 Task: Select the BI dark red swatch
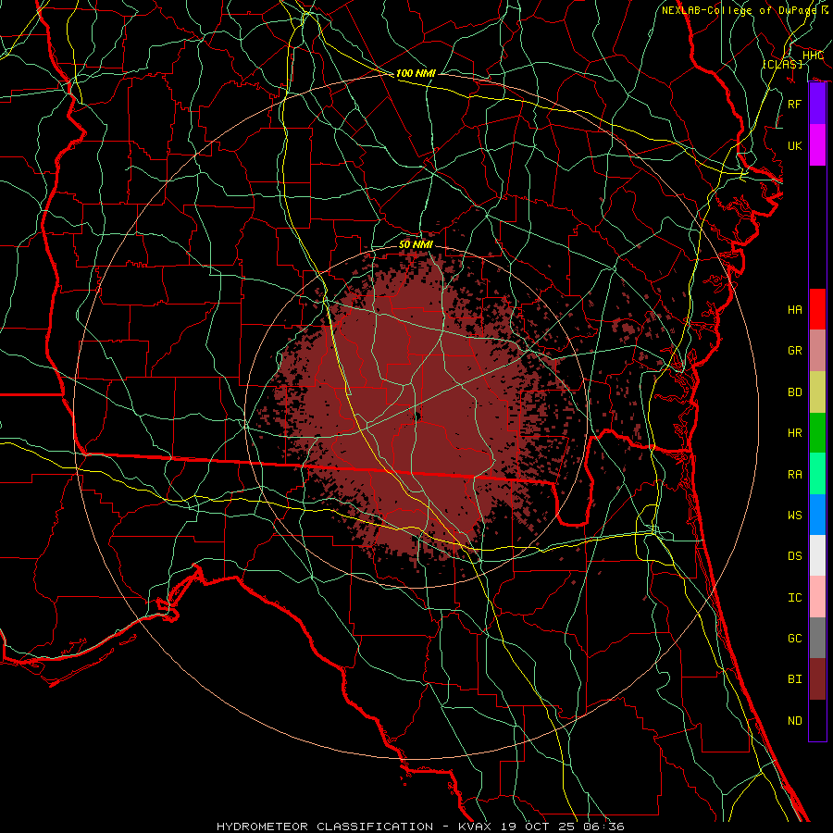(x=817, y=679)
